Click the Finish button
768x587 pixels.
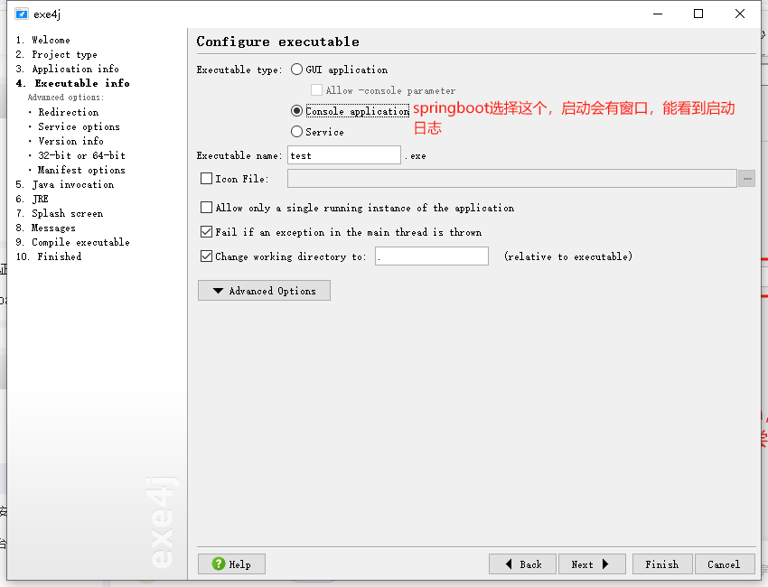tap(662, 564)
